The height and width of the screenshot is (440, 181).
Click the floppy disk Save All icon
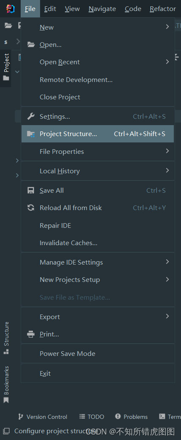pyautogui.click(x=31, y=191)
